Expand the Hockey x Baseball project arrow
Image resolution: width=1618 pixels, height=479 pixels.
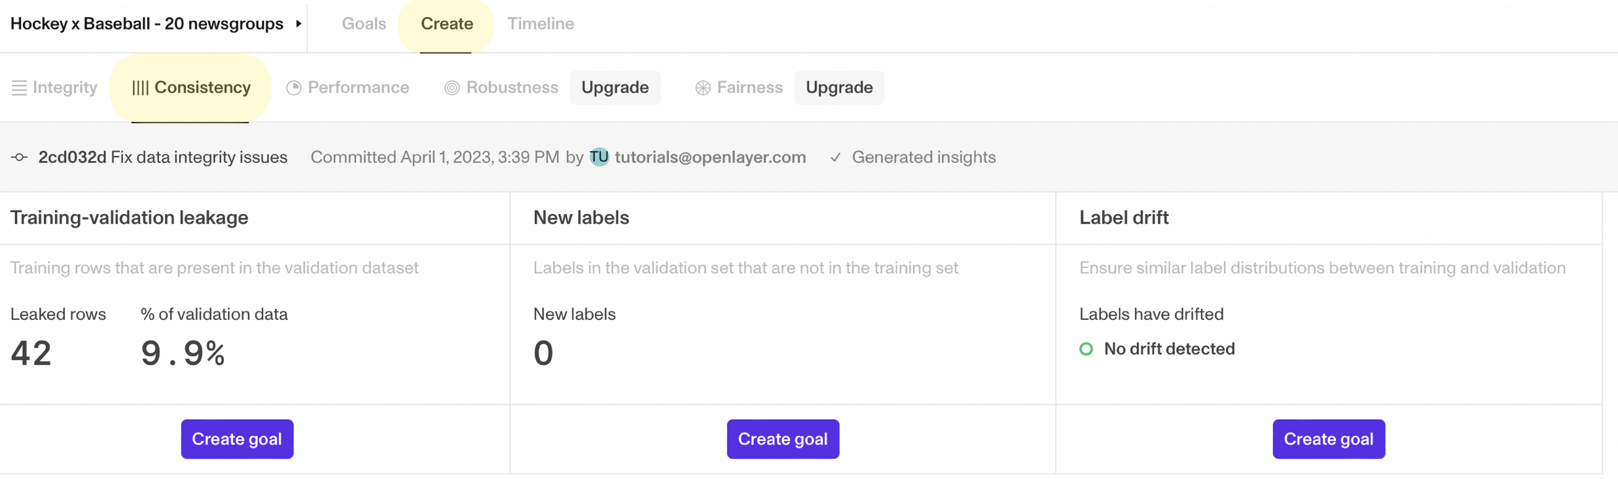[x=298, y=24]
